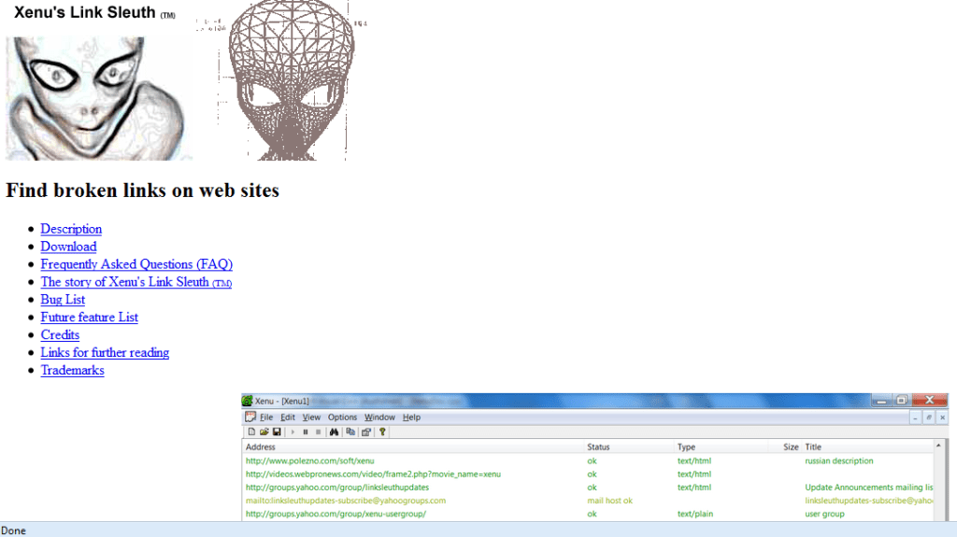Open Frequently Asked Questions (FAQ) link
This screenshot has height=537, width=957.
pyautogui.click(x=136, y=264)
